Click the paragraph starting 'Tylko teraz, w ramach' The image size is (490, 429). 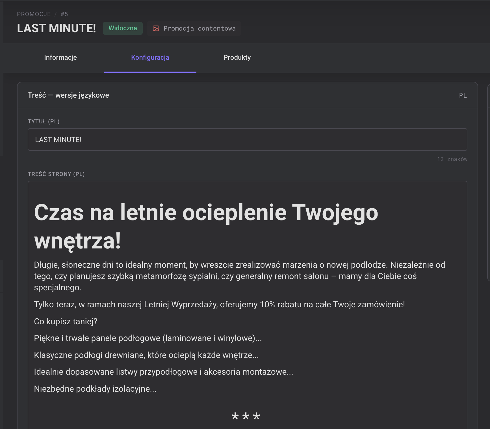click(220, 304)
